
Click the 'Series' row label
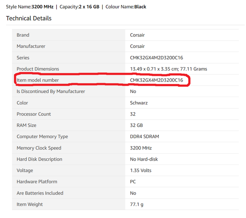(23, 58)
